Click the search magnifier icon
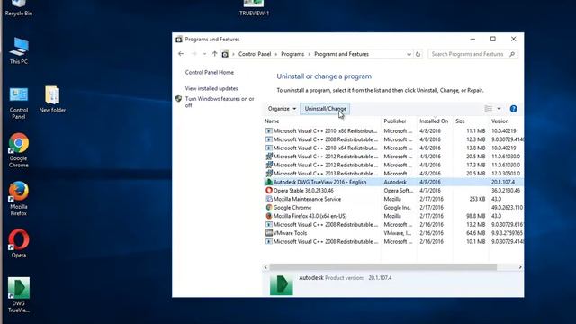This screenshot has height=324, width=576. (512, 54)
